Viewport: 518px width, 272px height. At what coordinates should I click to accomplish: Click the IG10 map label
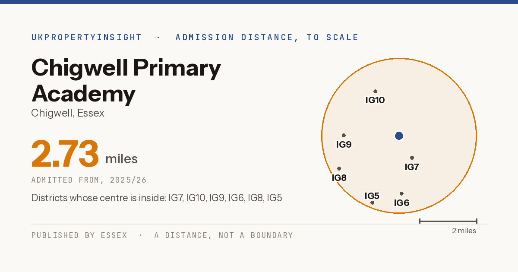pyautogui.click(x=375, y=100)
